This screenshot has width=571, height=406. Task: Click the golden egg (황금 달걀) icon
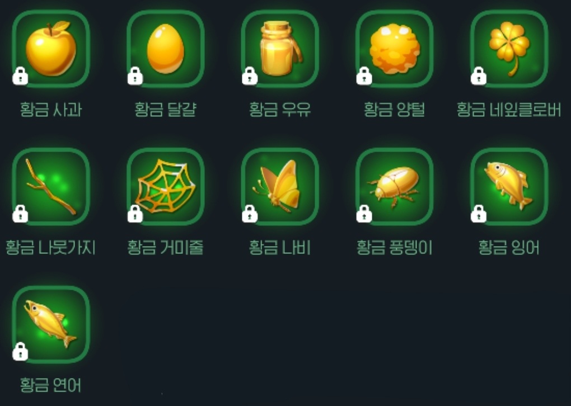tap(166, 49)
